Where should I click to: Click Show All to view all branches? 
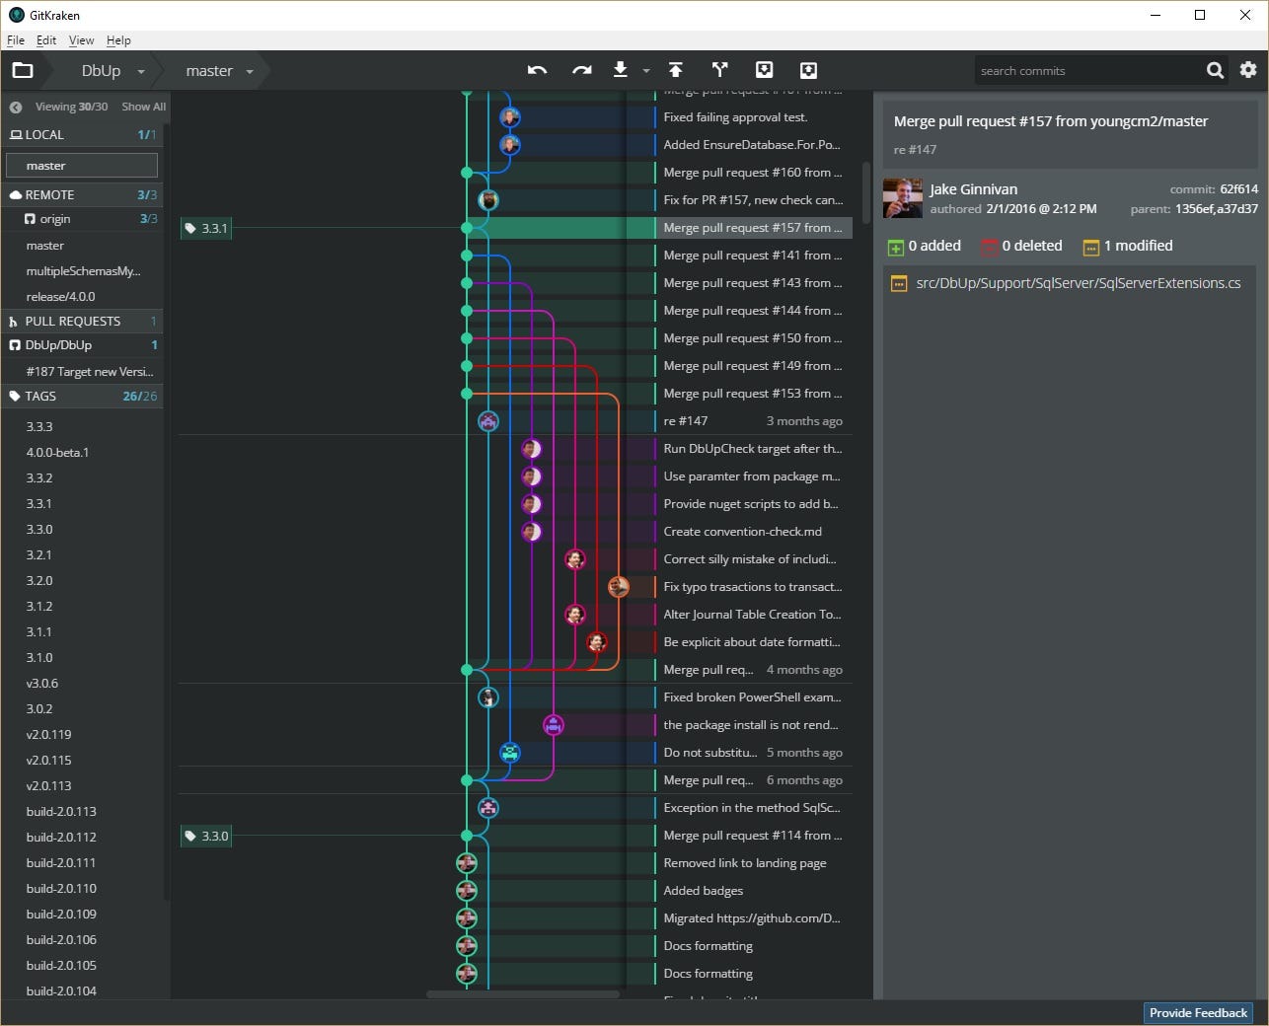click(x=143, y=106)
